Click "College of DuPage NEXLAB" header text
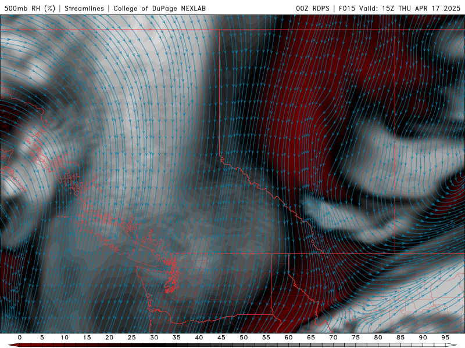Viewport: 465px width, 348px height. coord(159,8)
